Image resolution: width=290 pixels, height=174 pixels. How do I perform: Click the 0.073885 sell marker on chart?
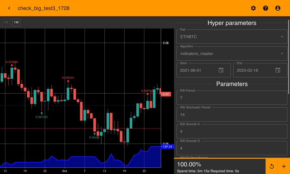12,65
